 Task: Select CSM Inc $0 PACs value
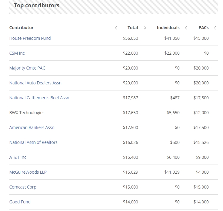206,53
